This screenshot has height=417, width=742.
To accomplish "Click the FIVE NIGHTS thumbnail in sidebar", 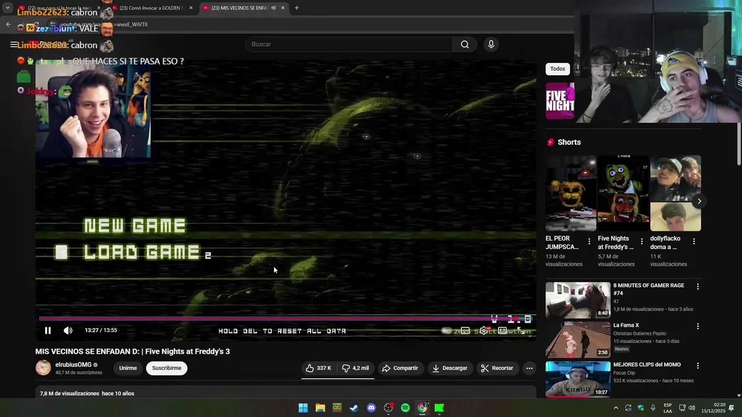I will (560, 101).
